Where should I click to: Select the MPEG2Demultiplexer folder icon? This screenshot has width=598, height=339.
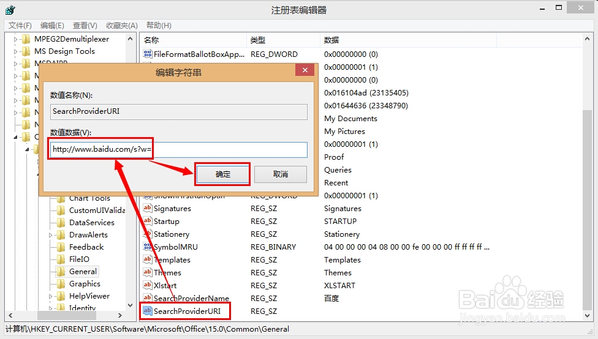(x=26, y=39)
